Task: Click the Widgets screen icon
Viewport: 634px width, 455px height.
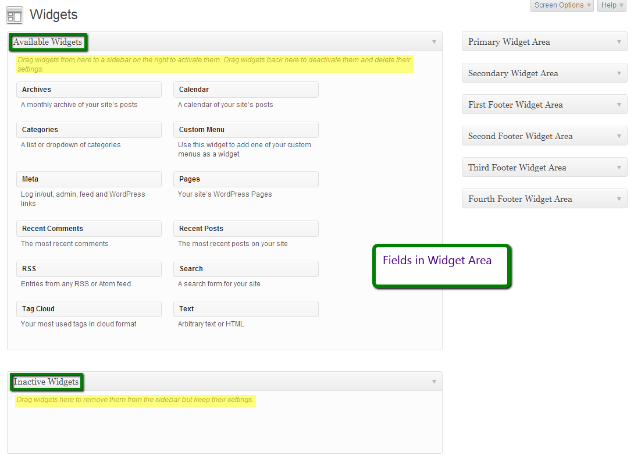Action: [15, 15]
